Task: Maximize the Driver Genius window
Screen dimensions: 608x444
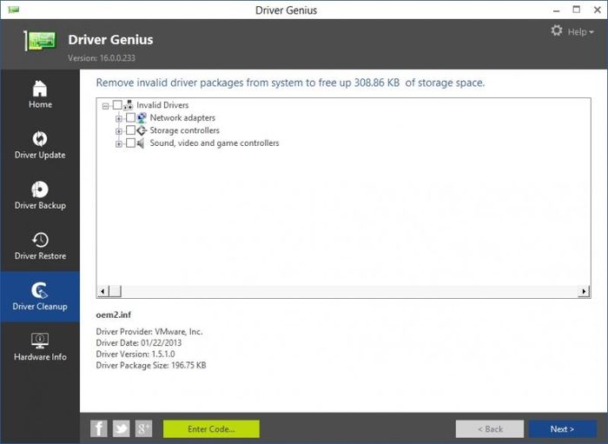Action: click(577, 10)
